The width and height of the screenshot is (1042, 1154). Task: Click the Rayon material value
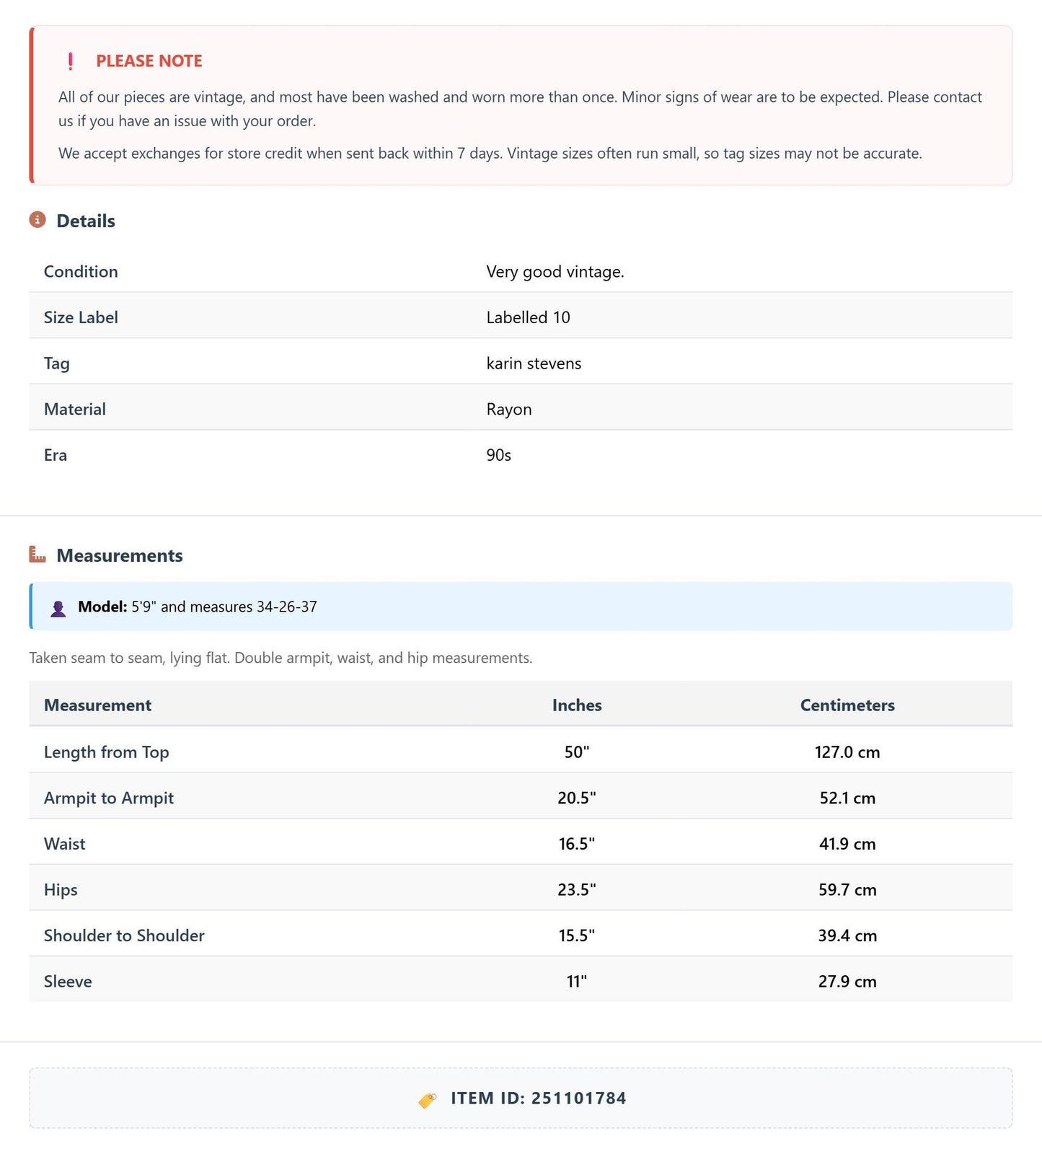coord(509,409)
